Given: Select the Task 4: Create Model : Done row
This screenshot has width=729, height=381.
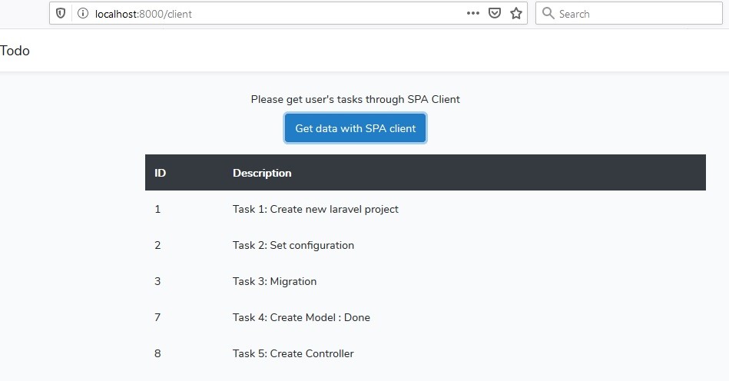Looking at the screenshot, I should (426, 317).
